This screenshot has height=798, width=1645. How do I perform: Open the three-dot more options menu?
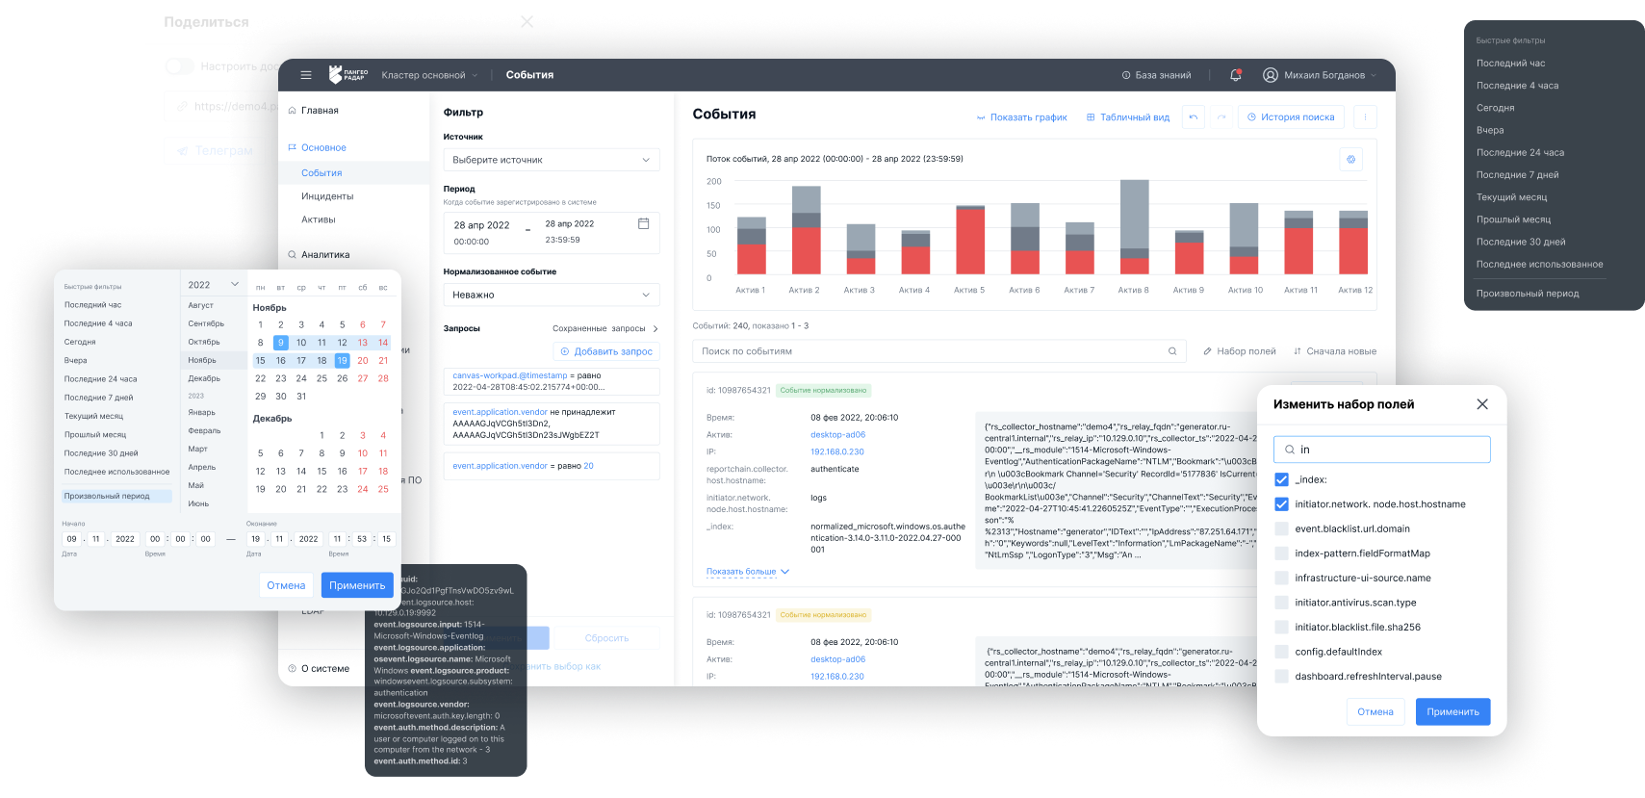[x=1365, y=117]
